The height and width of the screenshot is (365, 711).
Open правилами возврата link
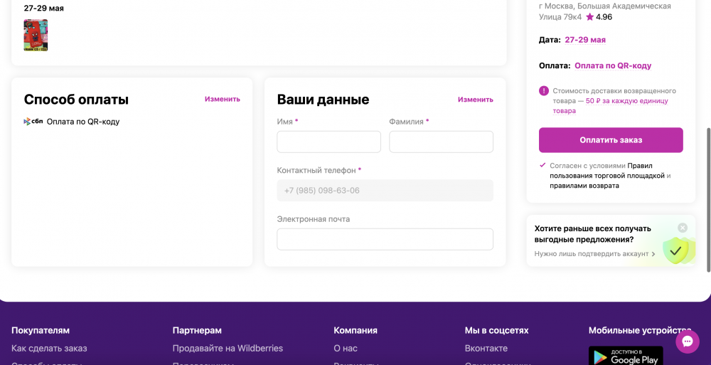click(x=584, y=185)
